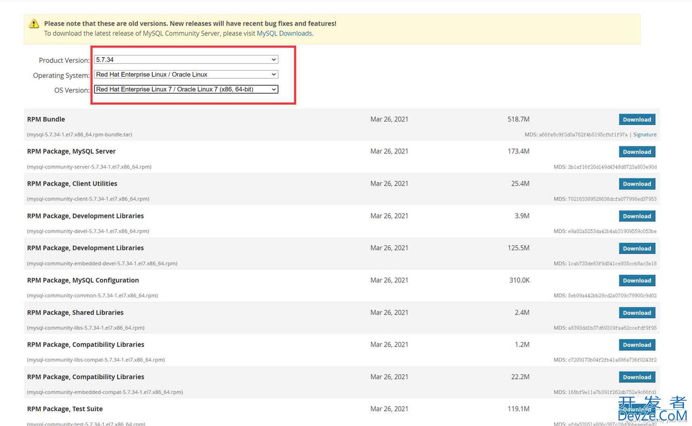Click the mysql-community-server-5.7.34 filename text
This screenshot has height=426, width=692.
(x=89, y=167)
